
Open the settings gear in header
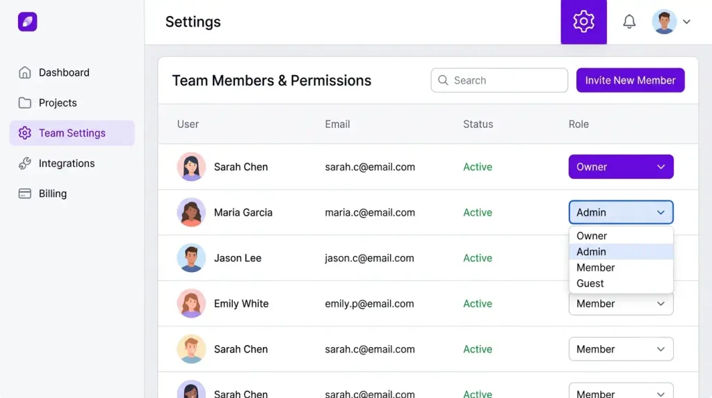point(583,22)
